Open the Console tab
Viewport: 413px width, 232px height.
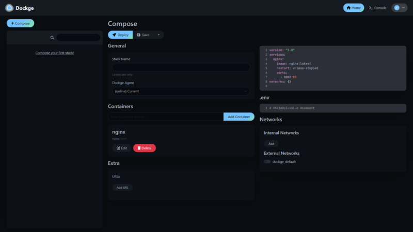(377, 8)
